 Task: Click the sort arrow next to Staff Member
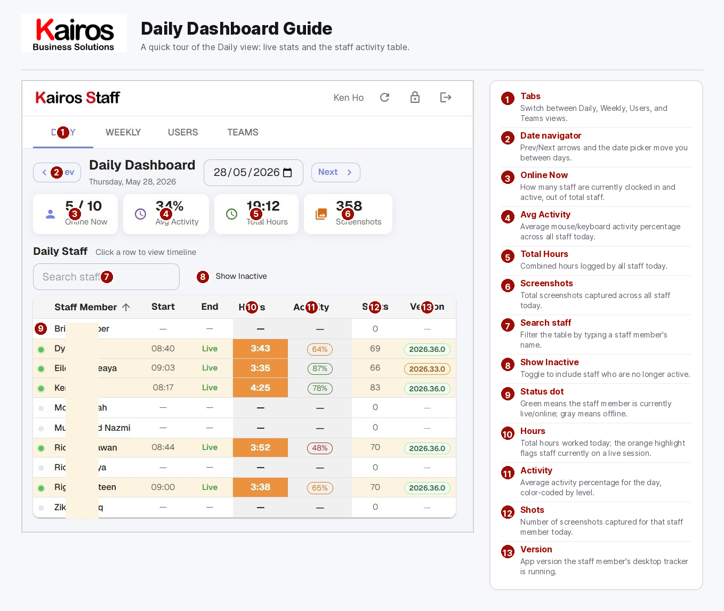tap(126, 307)
